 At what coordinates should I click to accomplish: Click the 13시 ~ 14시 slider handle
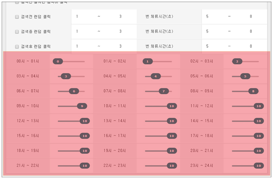[x=172, y=121]
